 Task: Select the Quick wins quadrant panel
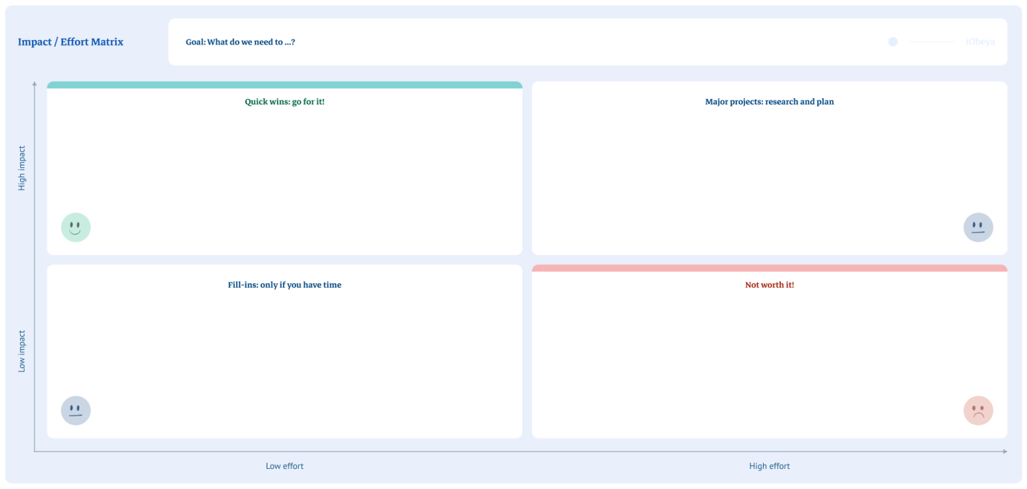(284, 168)
